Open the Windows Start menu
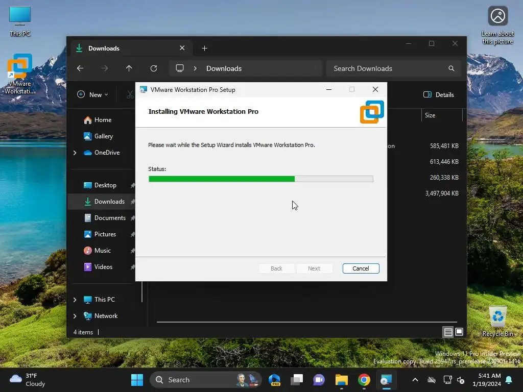523x392 pixels. click(x=137, y=380)
